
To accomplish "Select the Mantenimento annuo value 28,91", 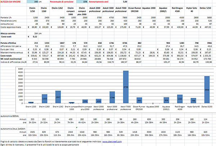I will [149, 52].
